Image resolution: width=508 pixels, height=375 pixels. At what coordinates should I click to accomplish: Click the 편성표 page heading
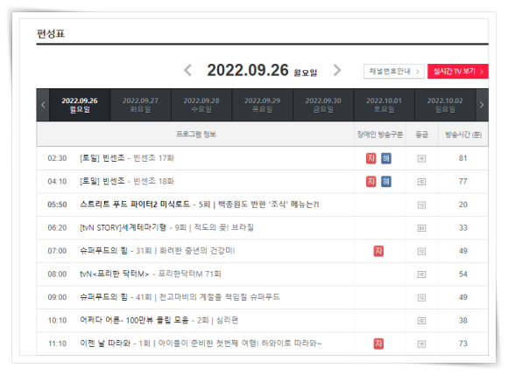pos(51,33)
